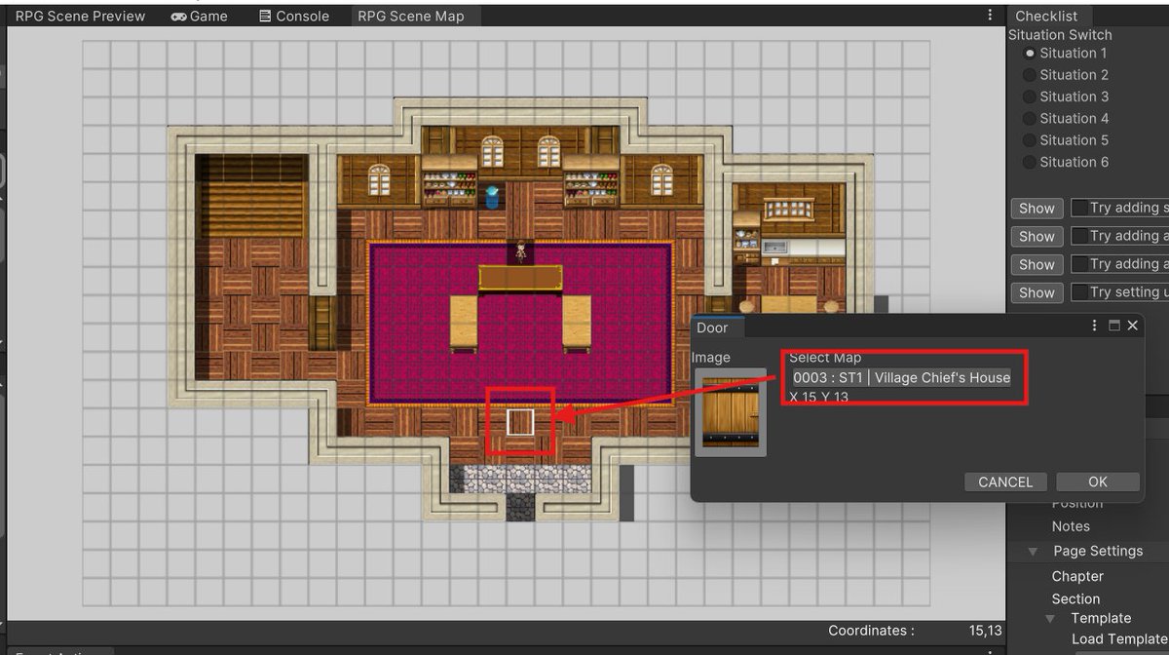Click the chain-link icon on the Game tab
Image resolution: width=1169 pixels, height=655 pixels.
point(180,16)
